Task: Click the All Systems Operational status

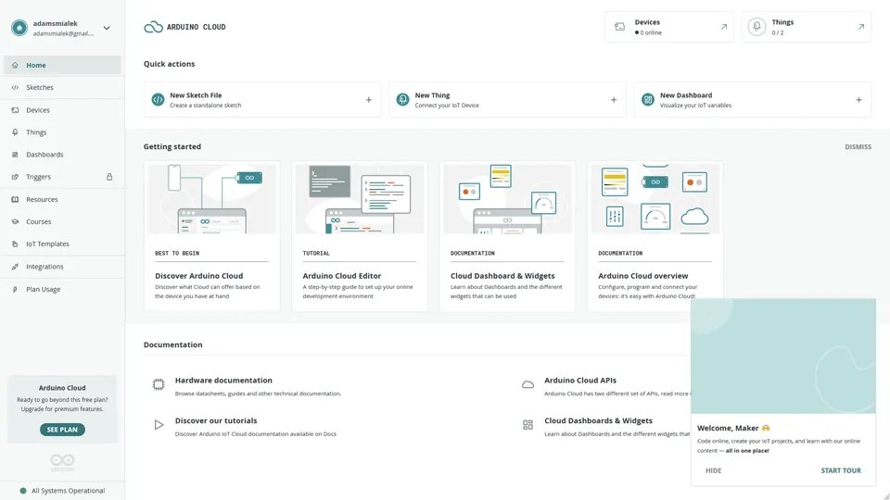Action: pyautogui.click(x=62, y=491)
